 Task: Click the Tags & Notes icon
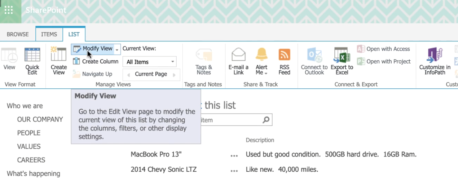tap(203, 55)
